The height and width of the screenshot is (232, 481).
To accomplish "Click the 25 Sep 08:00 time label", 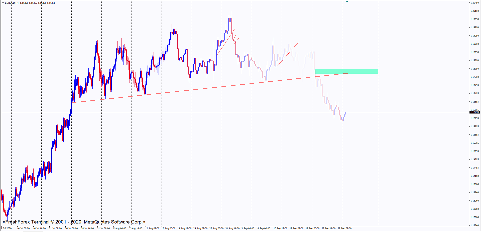I will tap(344, 228).
